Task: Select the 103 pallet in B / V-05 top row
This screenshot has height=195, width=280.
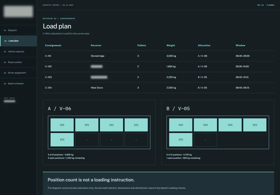Action: (255, 125)
